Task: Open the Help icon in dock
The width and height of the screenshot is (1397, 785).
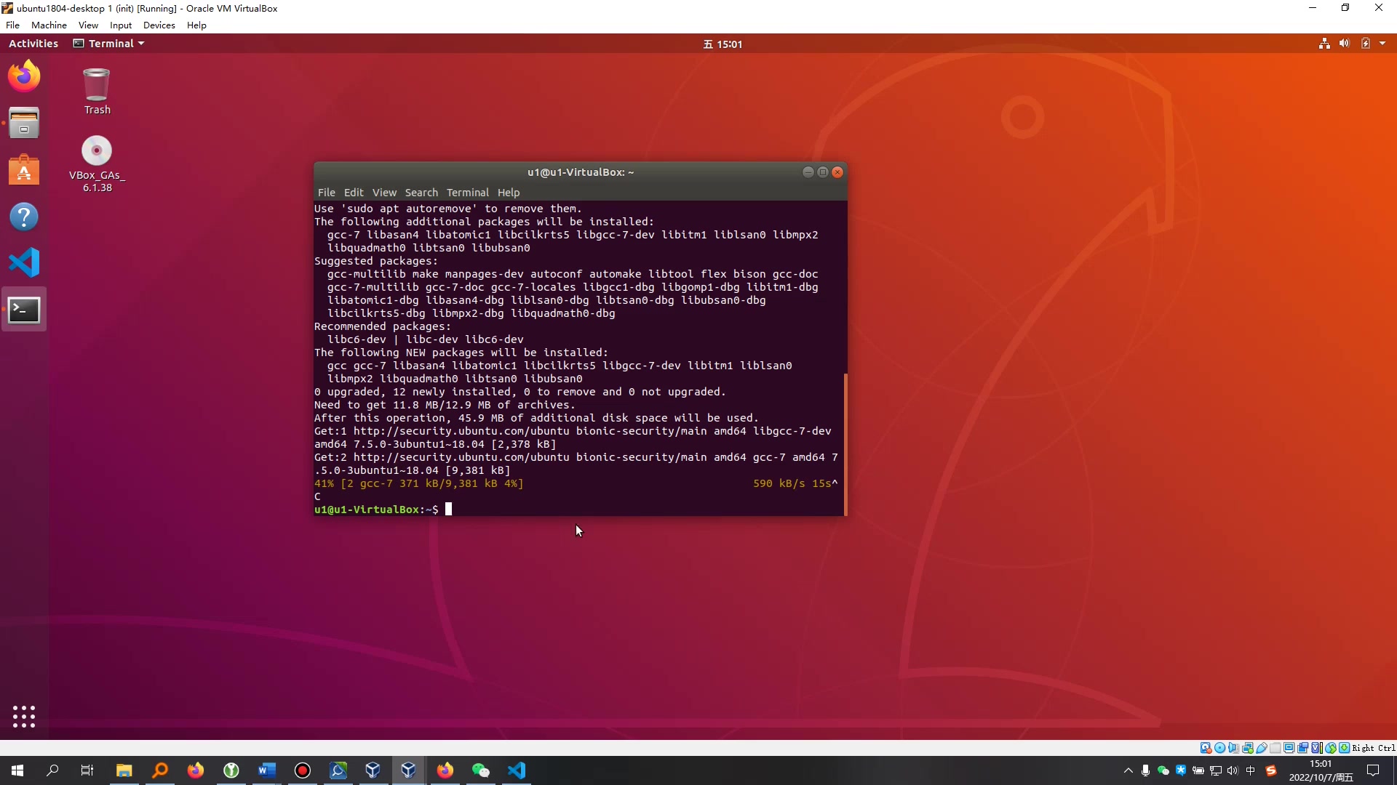Action: click(24, 217)
